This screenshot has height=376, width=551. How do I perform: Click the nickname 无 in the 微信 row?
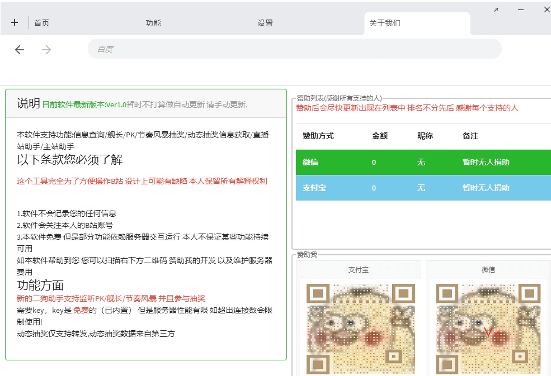pos(421,162)
